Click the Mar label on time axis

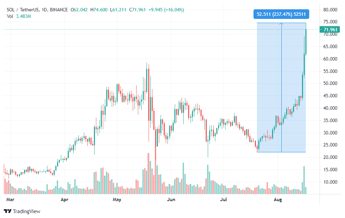coord(10,199)
